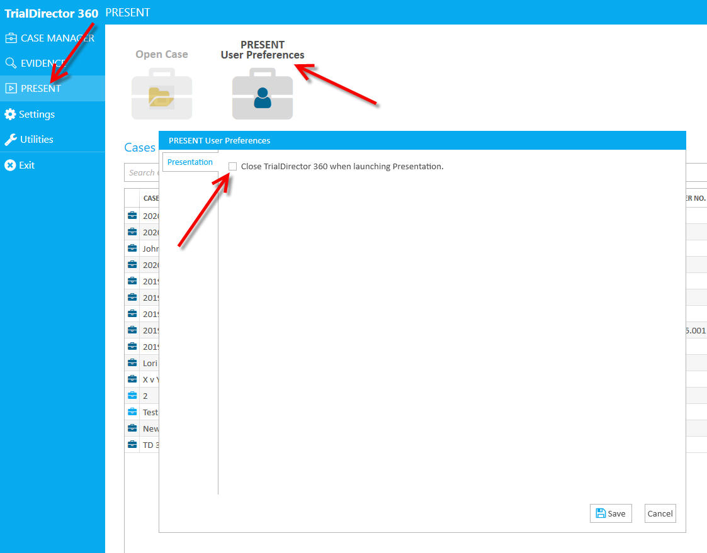Select the Lori case row

tap(142, 363)
